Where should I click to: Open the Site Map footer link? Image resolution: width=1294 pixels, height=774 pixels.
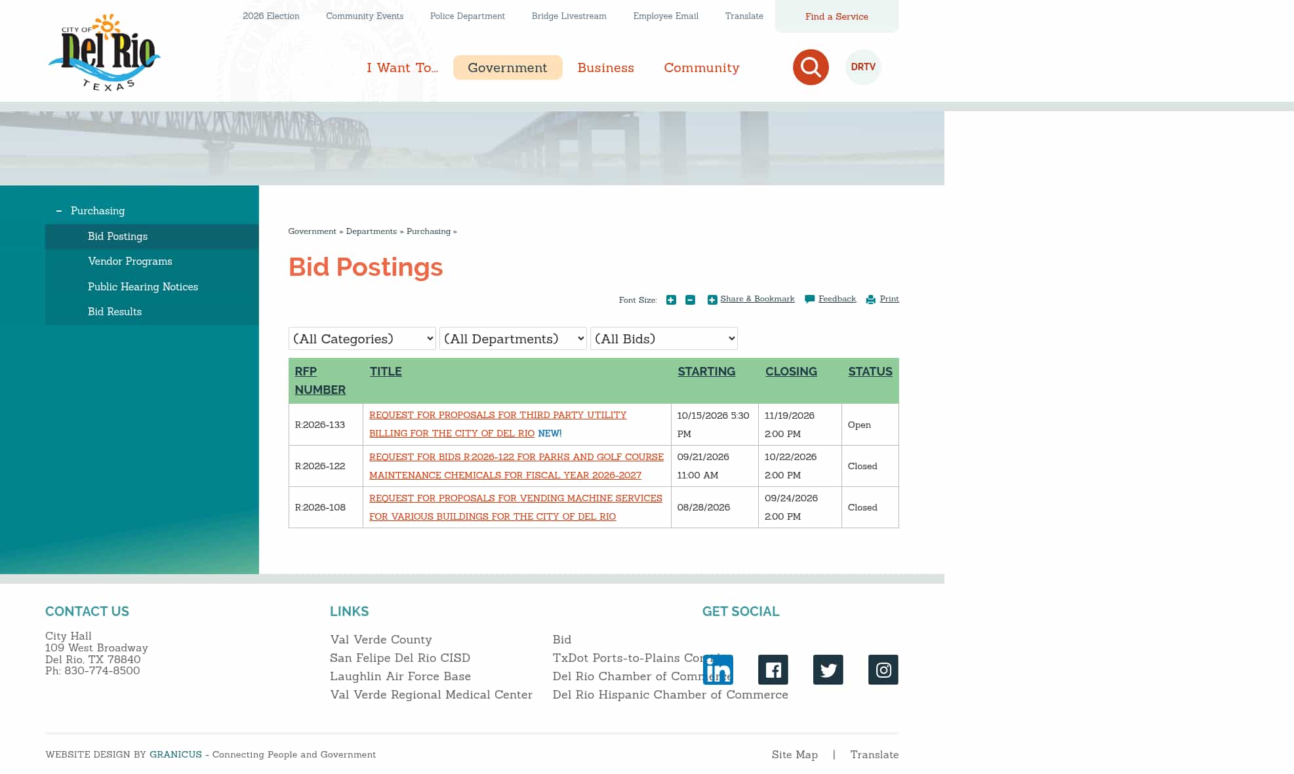point(795,754)
